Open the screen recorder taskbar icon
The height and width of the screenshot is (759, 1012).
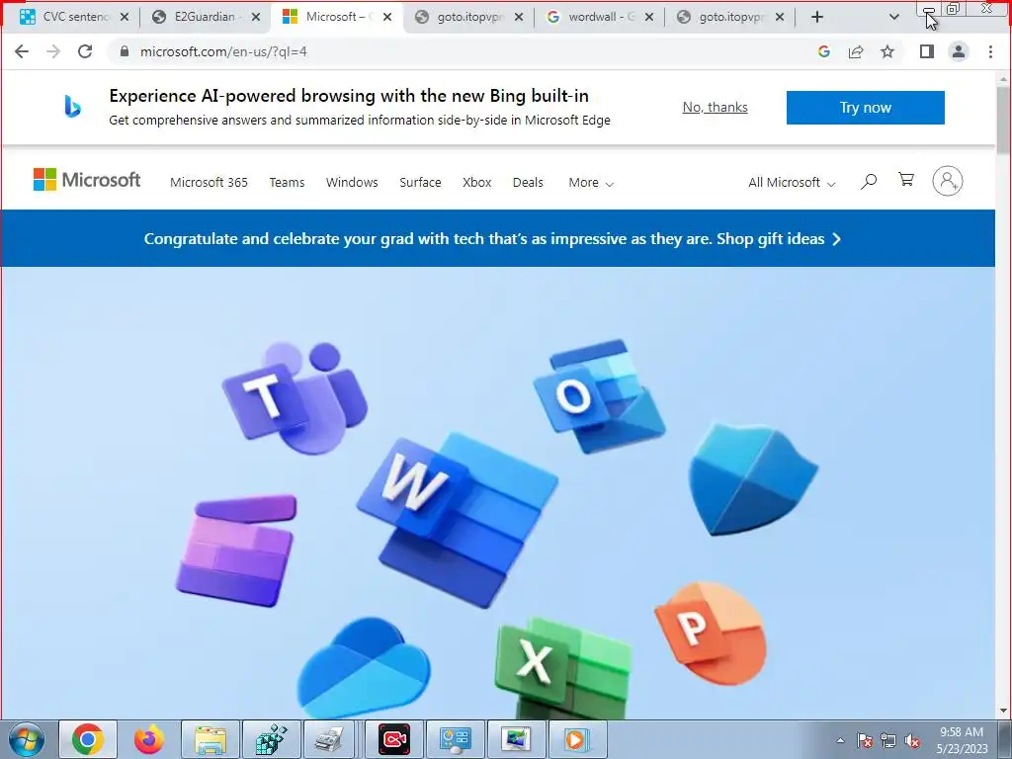click(394, 739)
